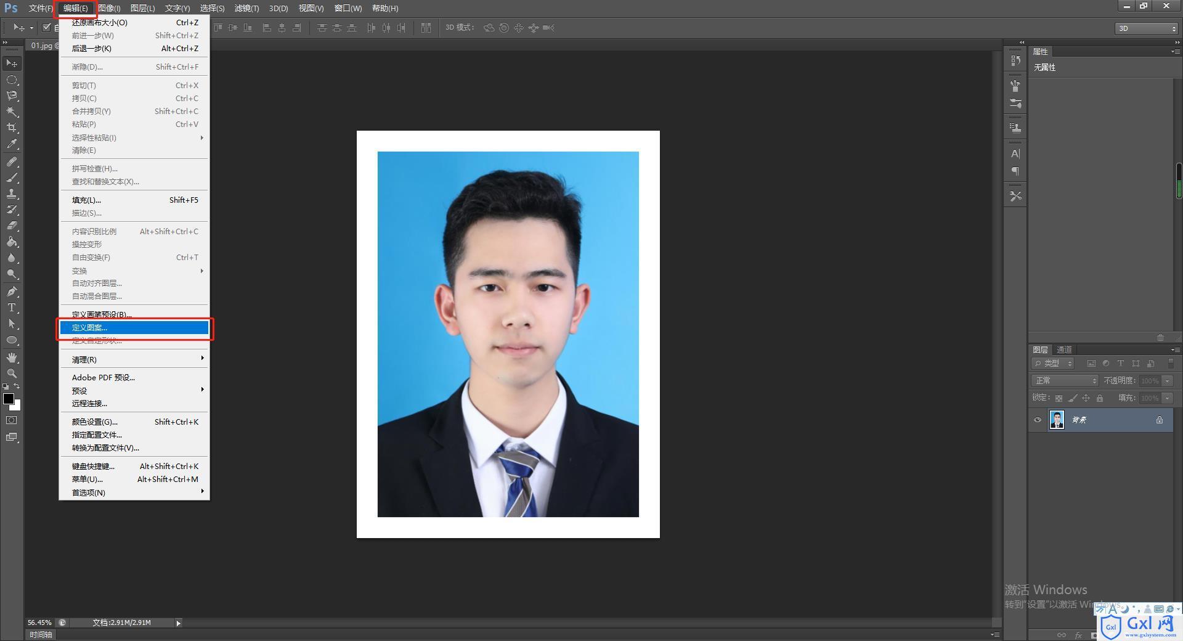The image size is (1183, 641).
Task: Toggle lock image pixels
Action: point(1073,399)
